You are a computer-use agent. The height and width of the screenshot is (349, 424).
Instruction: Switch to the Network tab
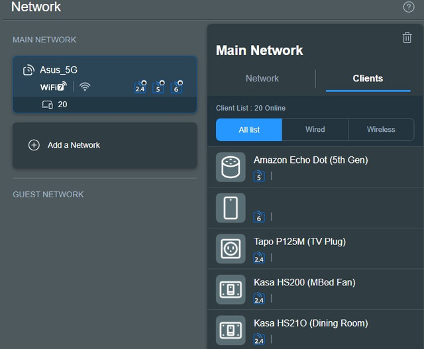[262, 78]
